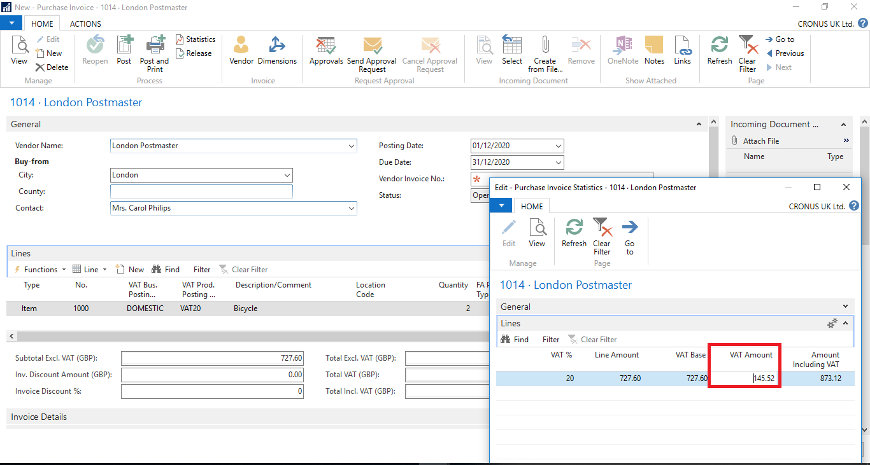Click Refresh in main window ribbon
Image resolution: width=870 pixels, height=465 pixels.
coord(720,50)
